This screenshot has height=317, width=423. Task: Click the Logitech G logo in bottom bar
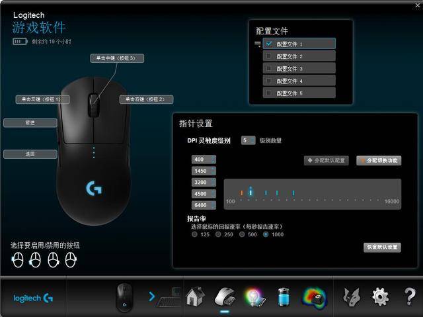tap(33, 298)
